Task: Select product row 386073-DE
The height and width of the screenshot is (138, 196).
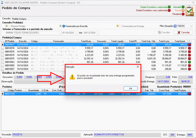Action: (96, 94)
